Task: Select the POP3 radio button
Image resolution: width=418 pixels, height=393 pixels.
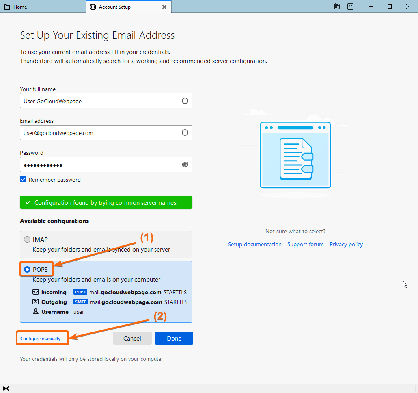Action: pyautogui.click(x=27, y=269)
